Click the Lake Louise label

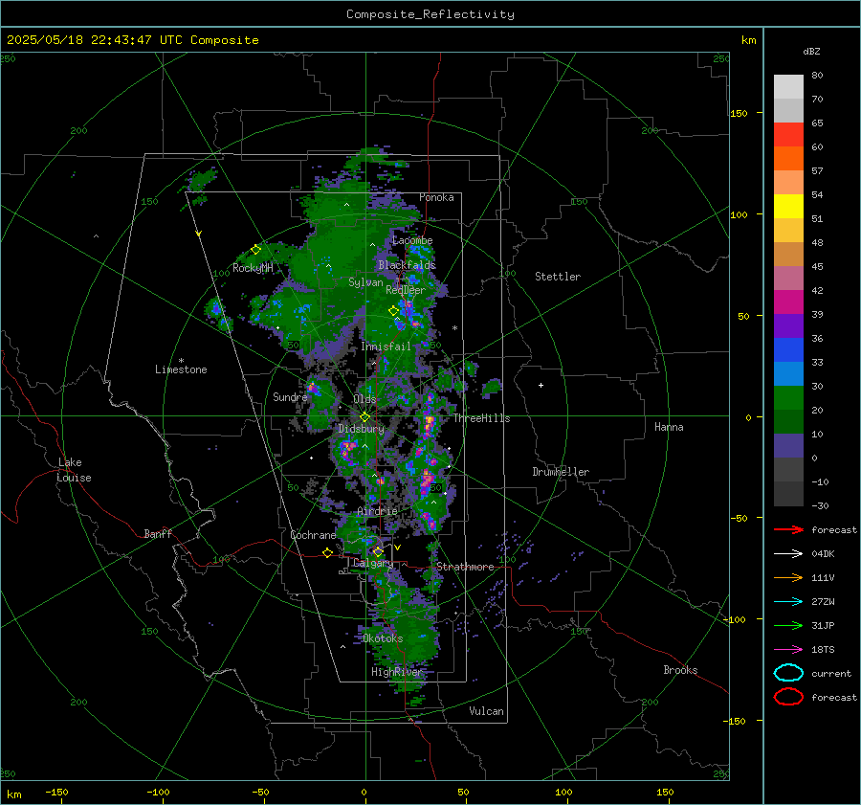tap(74, 470)
